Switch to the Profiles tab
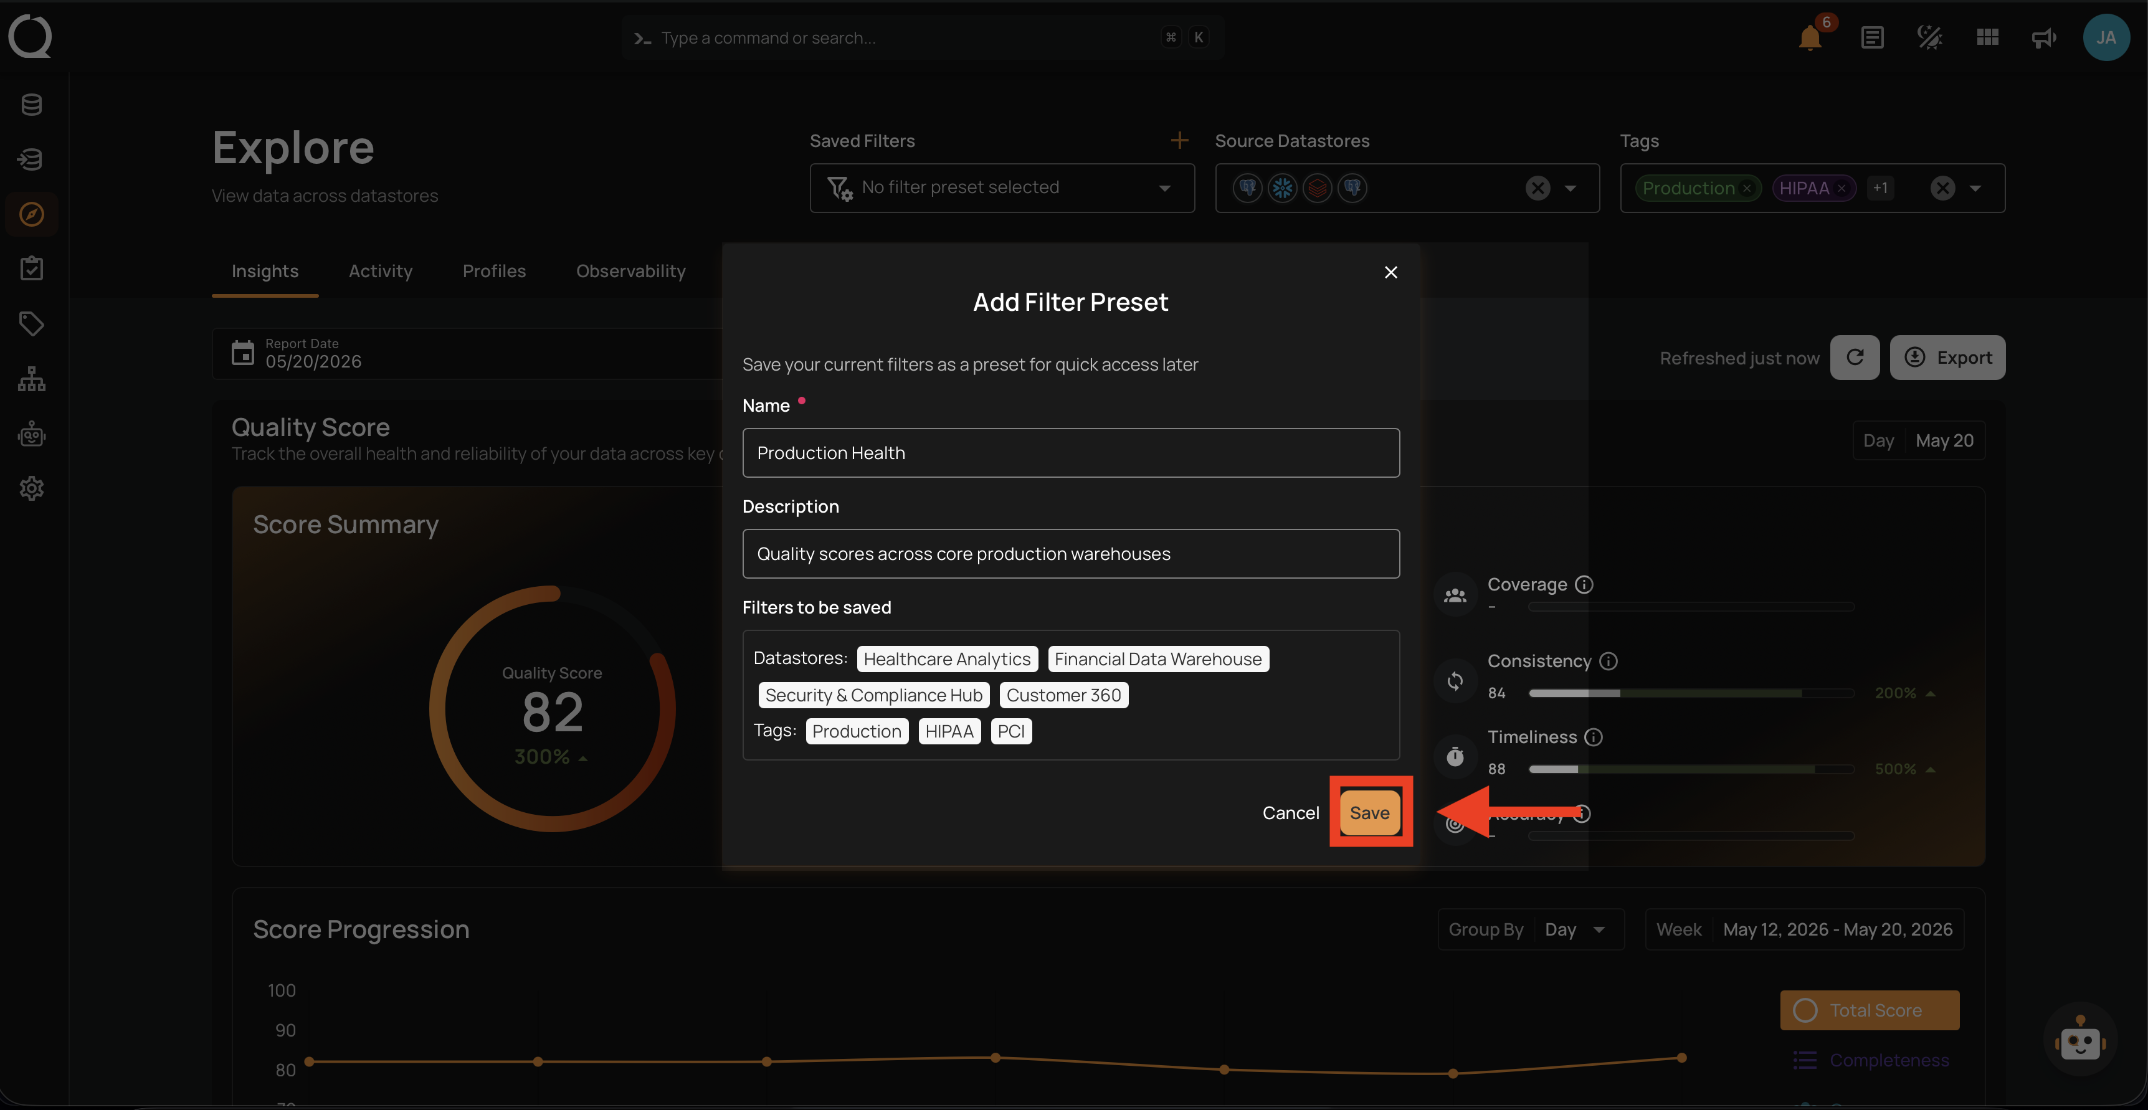This screenshot has height=1110, width=2148. pyautogui.click(x=493, y=271)
